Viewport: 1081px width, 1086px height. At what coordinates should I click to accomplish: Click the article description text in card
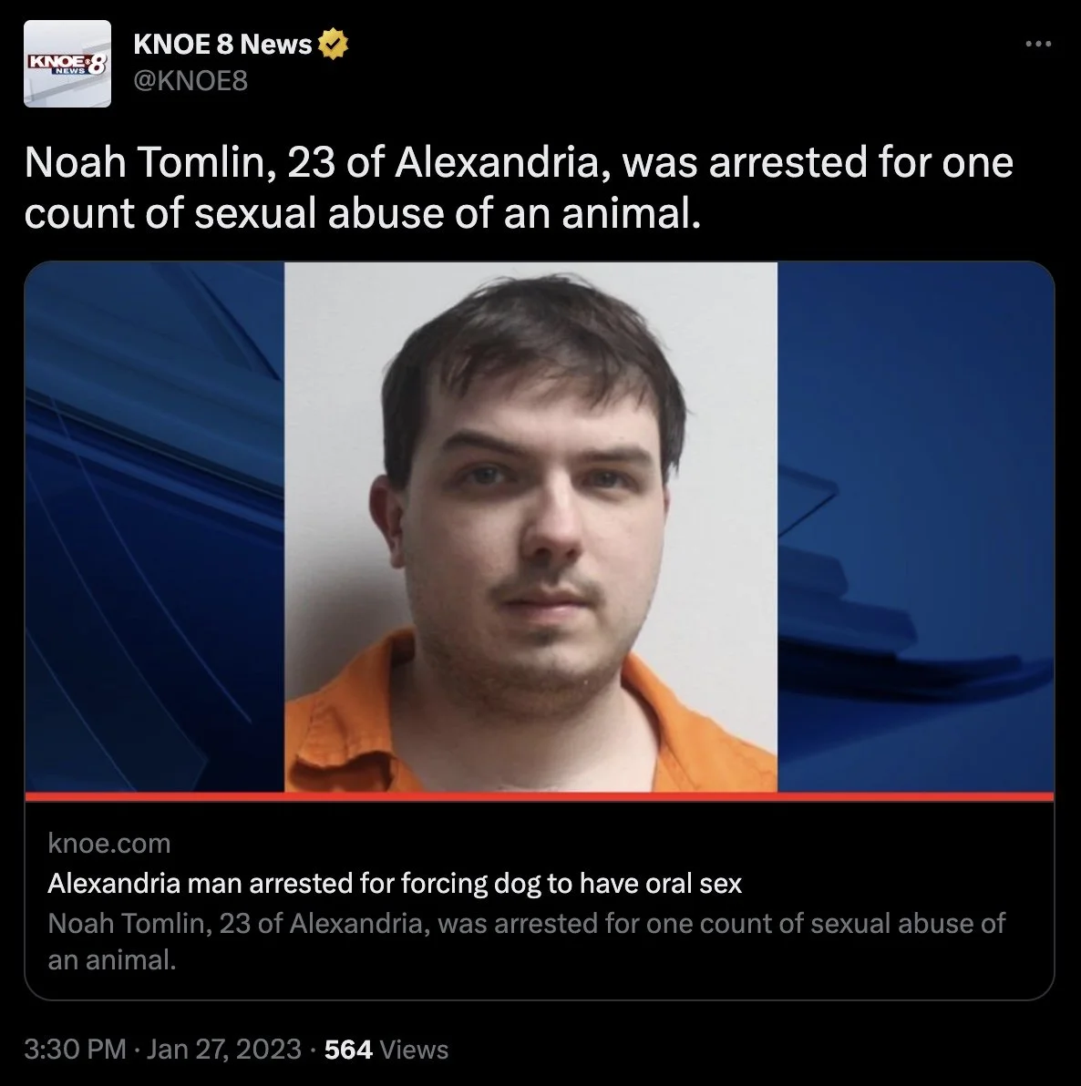526,941
